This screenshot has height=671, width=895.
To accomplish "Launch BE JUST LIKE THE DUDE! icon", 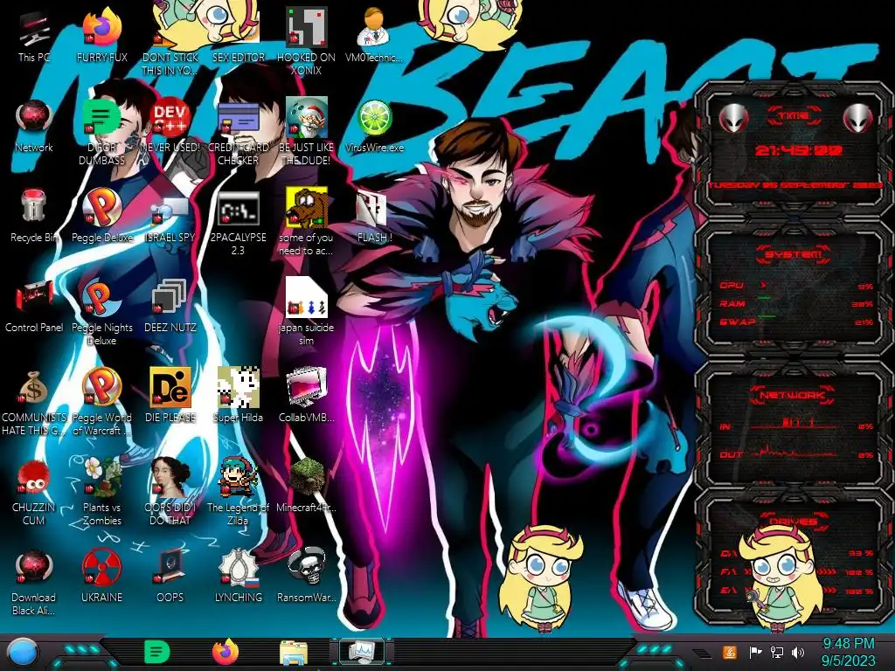I will pyautogui.click(x=306, y=133).
